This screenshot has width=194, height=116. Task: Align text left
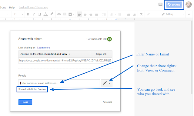[79, 14]
